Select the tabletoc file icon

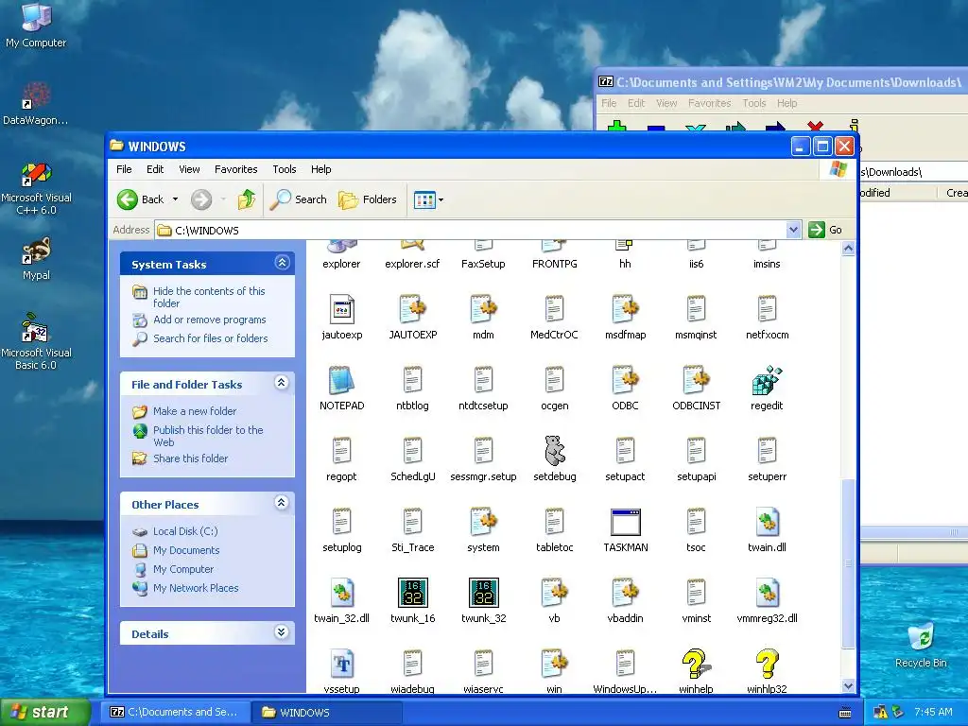(554, 522)
